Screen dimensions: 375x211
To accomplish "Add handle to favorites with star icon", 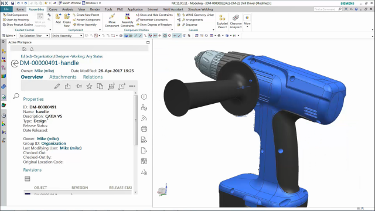I will (x=89, y=86).
